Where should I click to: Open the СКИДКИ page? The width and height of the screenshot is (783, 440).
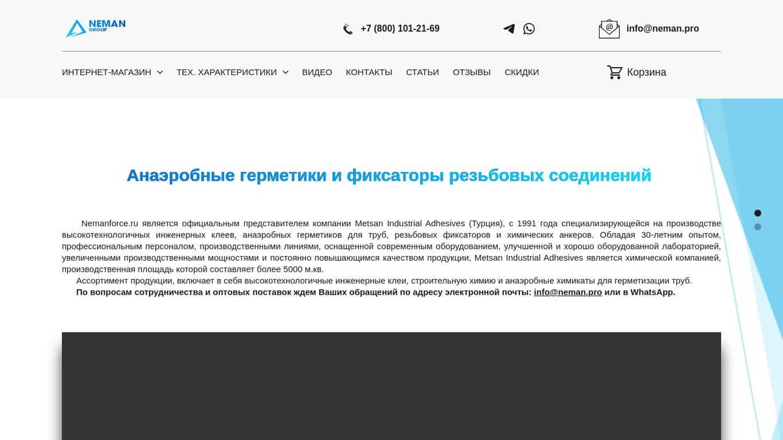[521, 72]
